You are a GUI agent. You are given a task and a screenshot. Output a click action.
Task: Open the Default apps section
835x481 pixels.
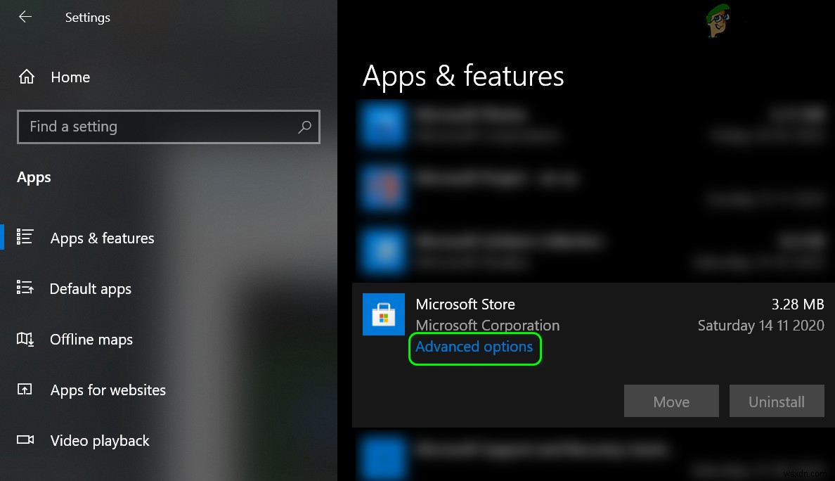point(90,288)
